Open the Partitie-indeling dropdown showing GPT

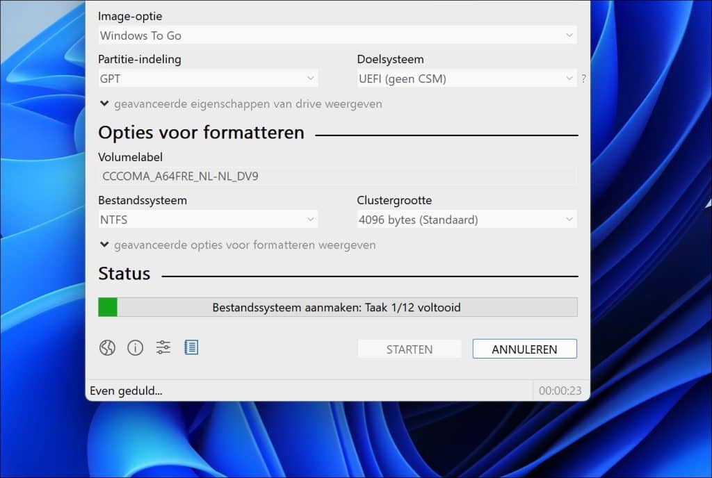tap(208, 79)
